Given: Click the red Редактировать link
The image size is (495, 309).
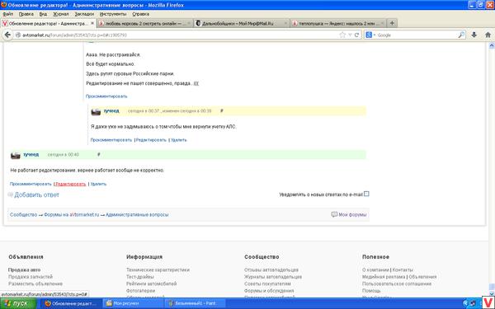Looking at the screenshot, I should 70,184.
